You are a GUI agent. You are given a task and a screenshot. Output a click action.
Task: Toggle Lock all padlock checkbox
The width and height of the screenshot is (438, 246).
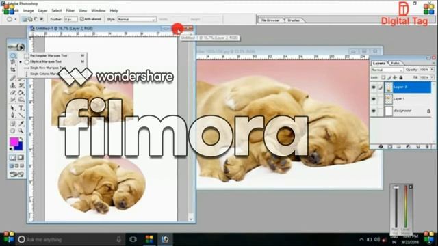click(x=401, y=77)
